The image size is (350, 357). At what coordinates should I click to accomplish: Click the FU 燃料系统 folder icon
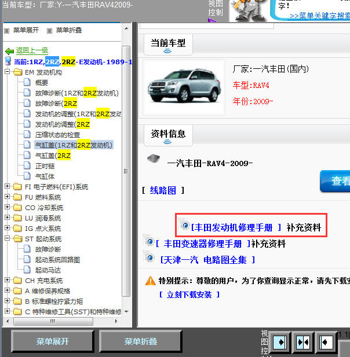pos(17,197)
